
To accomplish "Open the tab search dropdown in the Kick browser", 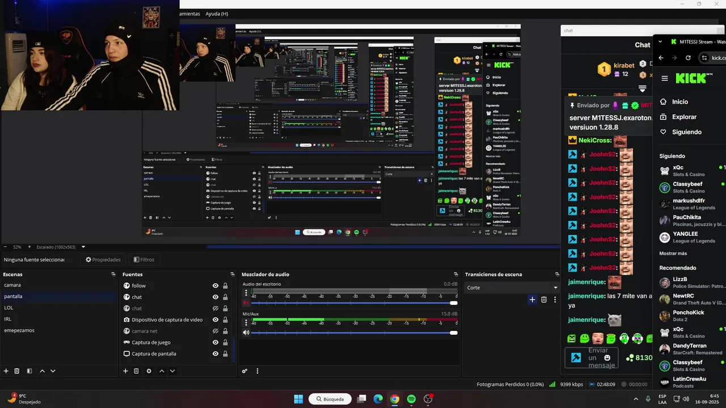I will tap(660, 41).
